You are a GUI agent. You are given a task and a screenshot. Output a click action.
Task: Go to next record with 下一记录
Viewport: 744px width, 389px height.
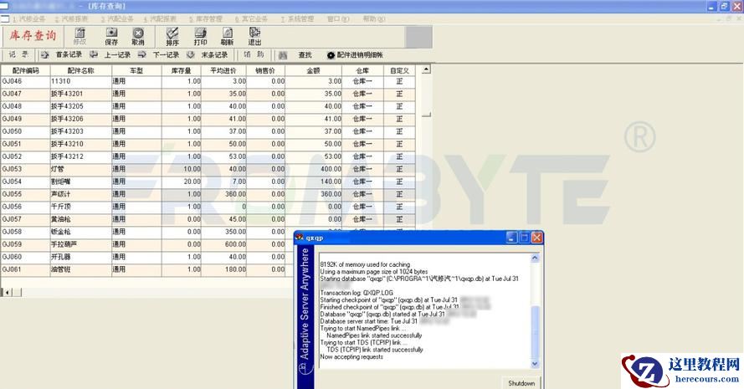pyautogui.click(x=159, y=55)
